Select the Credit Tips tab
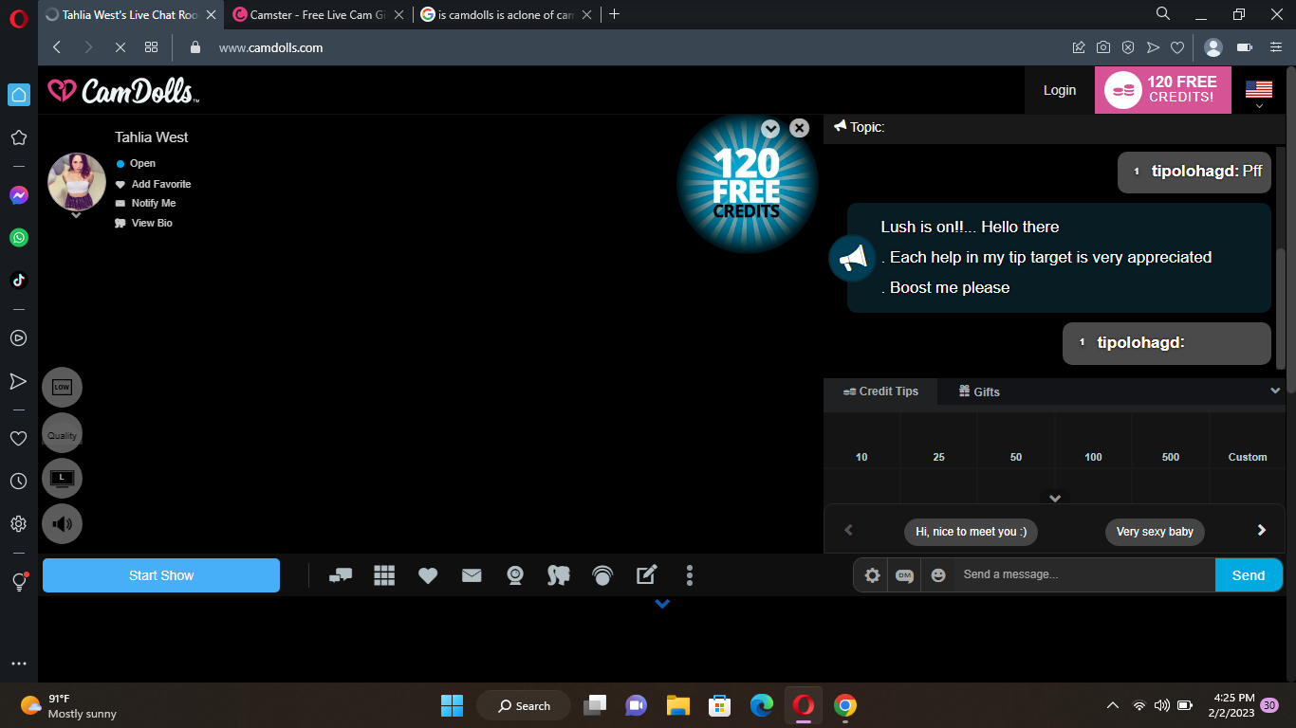The image size is (1296, 728). tap(880, 391)
